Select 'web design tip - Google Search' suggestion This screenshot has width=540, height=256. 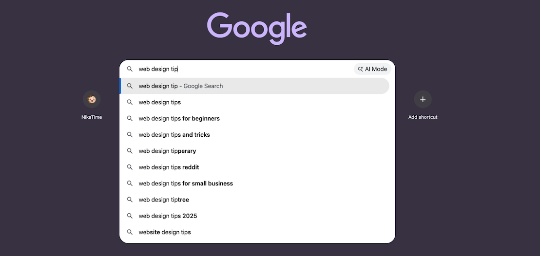click(x=181, y=86)
